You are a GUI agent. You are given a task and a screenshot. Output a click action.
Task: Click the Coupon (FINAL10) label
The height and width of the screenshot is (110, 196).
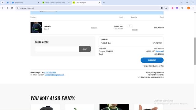coord(106,51)
